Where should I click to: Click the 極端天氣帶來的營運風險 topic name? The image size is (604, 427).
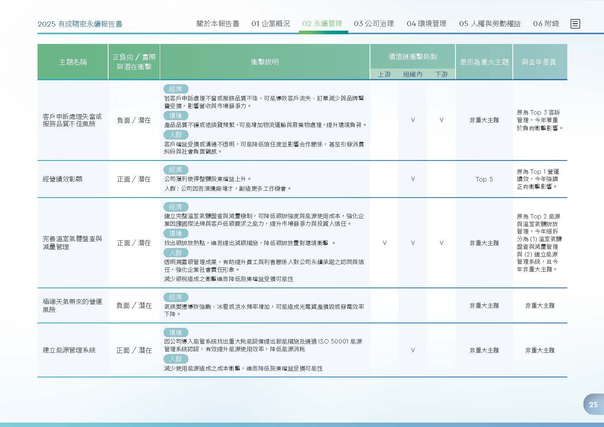coord(72,306)
